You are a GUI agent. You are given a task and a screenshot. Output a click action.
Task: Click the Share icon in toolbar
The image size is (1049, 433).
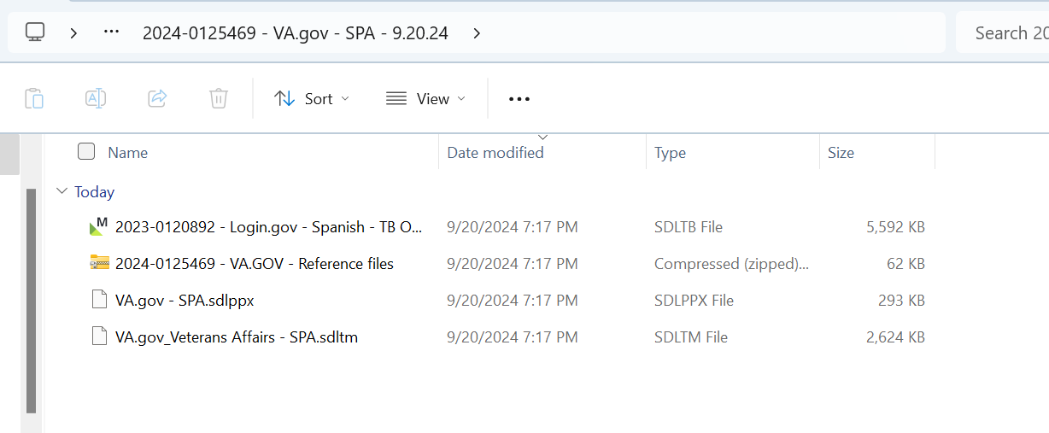click(x=157, y=98)
